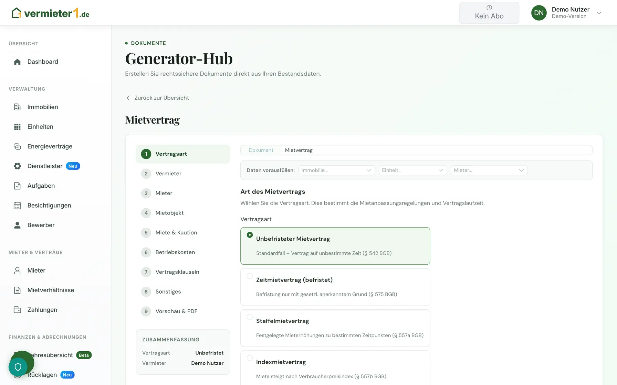Select Indexmietvertrag radio option
The image size is (617, 385).
tap(250, 358)
